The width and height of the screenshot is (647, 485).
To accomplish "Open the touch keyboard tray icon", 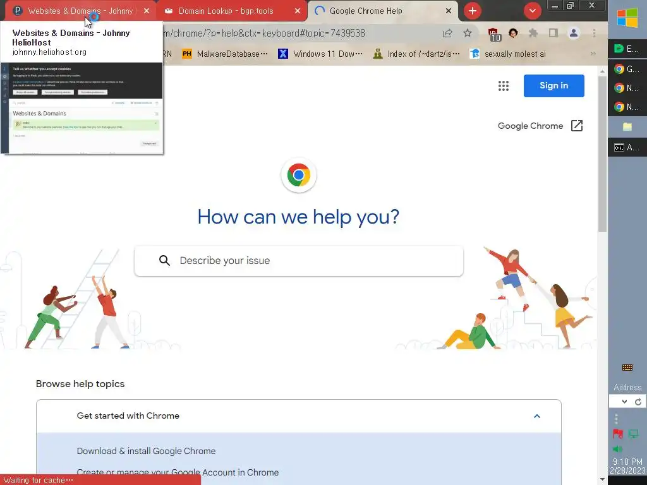I will (x=627, y=368).
